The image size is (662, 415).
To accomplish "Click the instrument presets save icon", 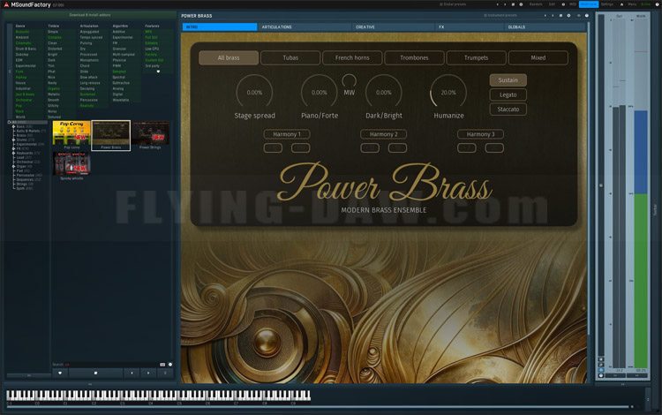I will pyautogui.click(x=560, y=15).
